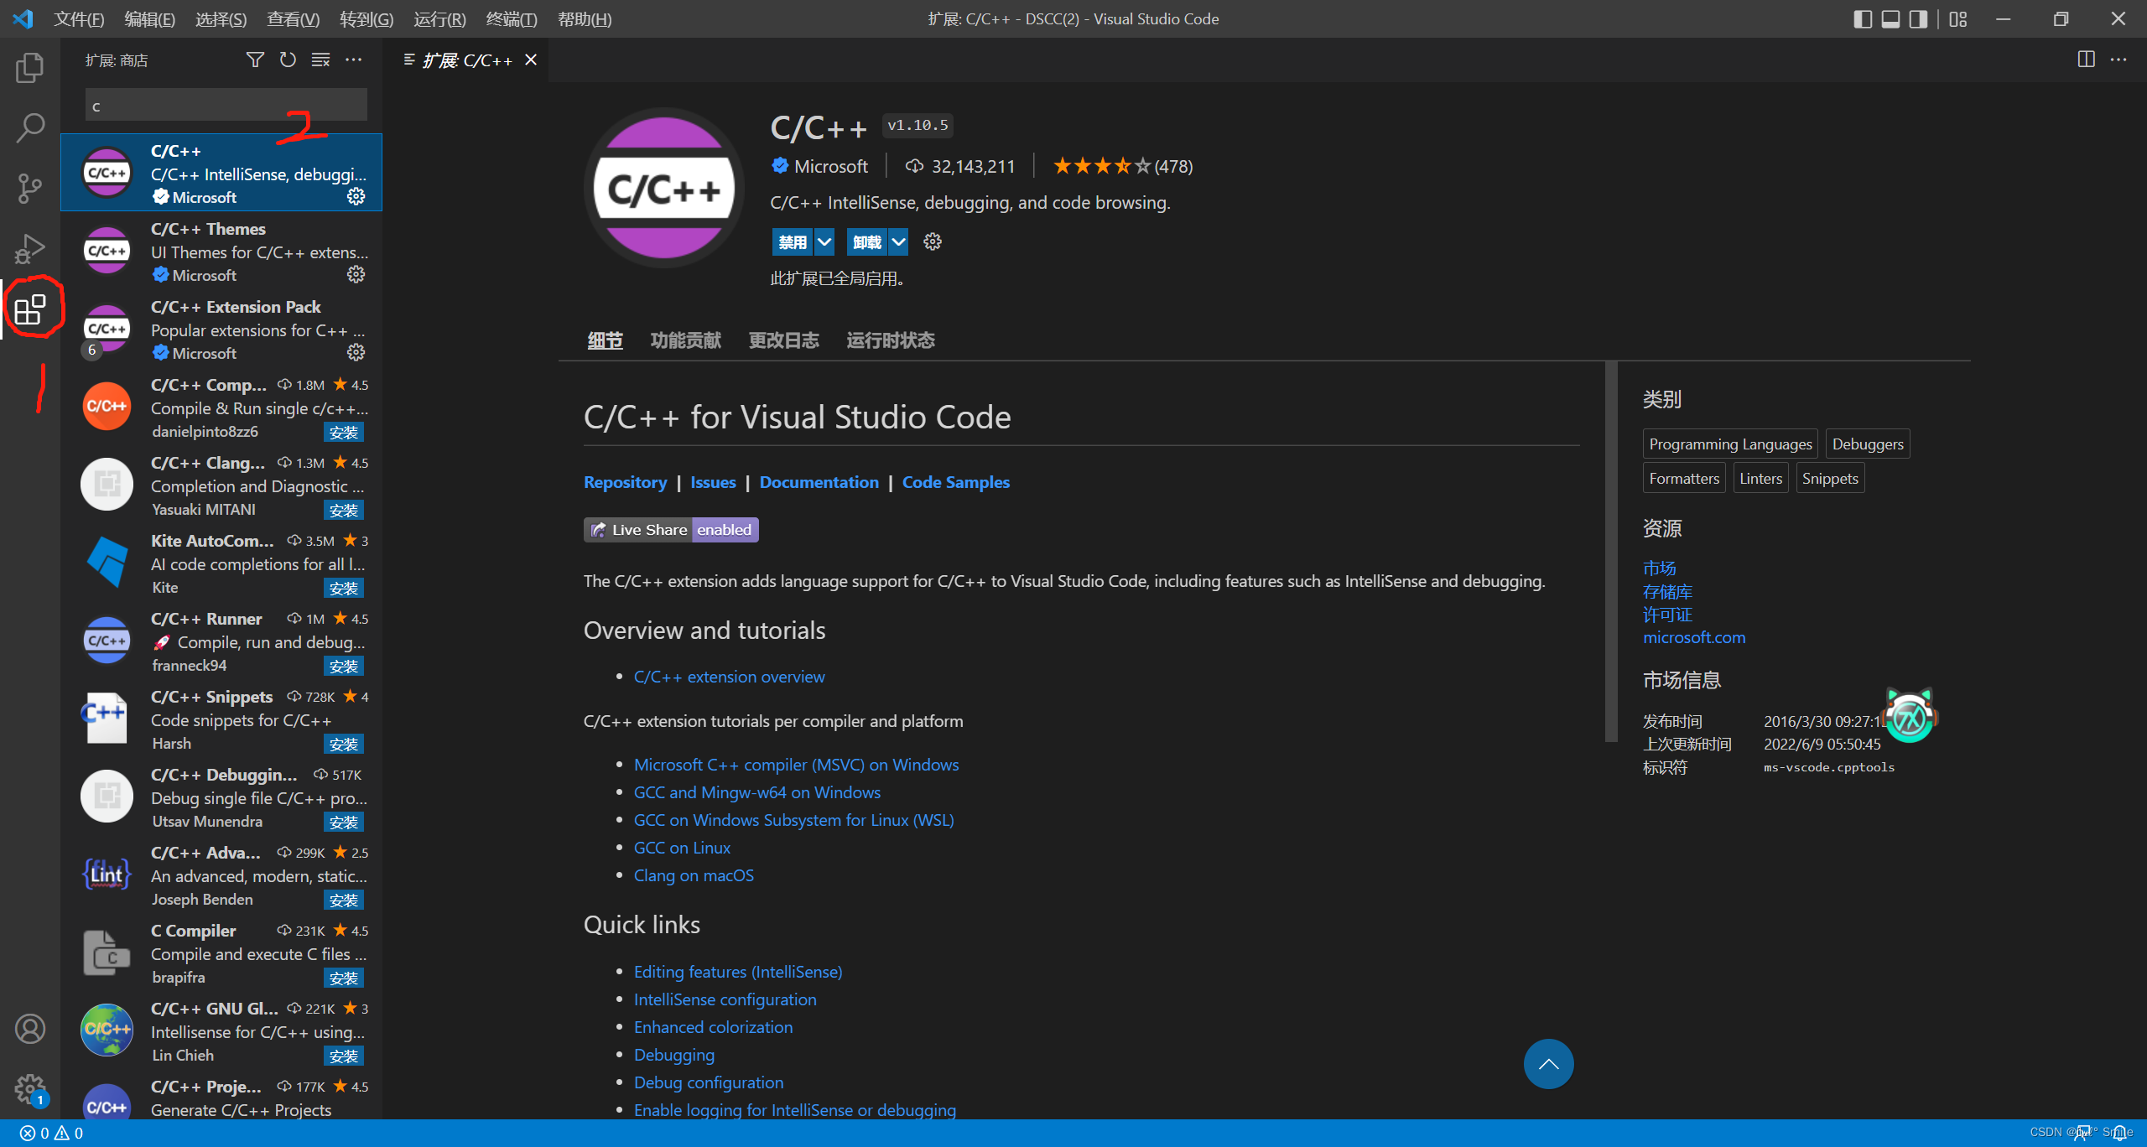Select the C/C++ Clang Command Adapter row
Viewport: 2147px width, 1147px height.
(x=221, y=485)
